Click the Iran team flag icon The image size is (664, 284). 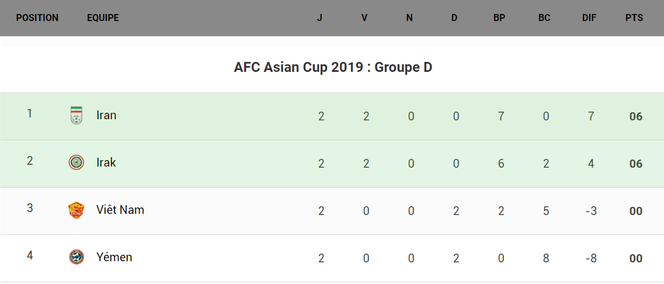[x=76, y=116]
